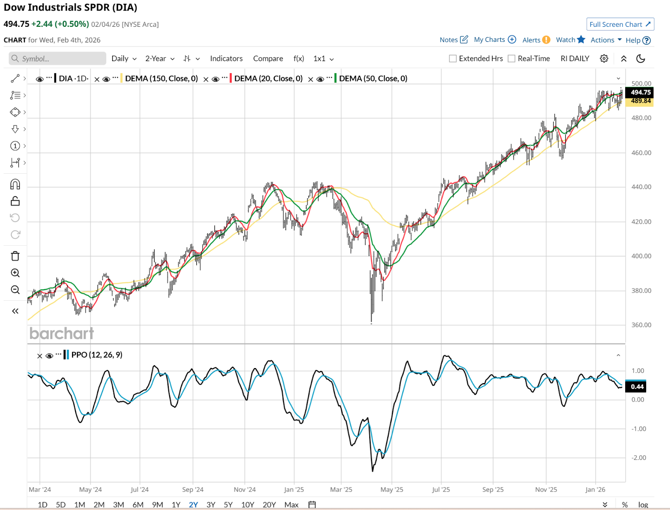Expand the bottom double-chevron panel
The width and height of the screenshot is (670, 510).
pyautogui.click(x=605, y=505)
